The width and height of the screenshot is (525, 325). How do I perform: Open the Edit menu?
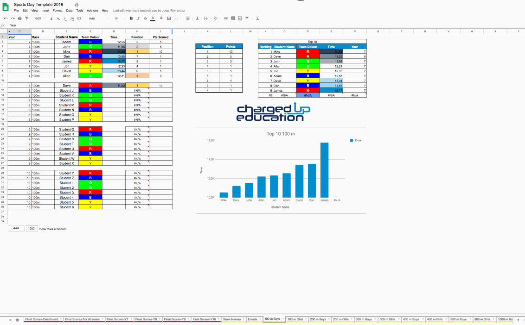coord(25,11)
